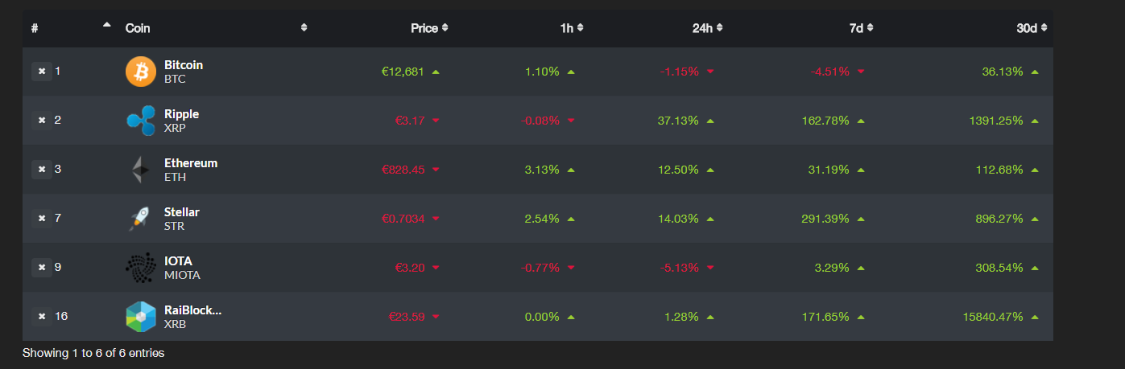
Task: Remove Ethereum row using the x button
Action: click(42, 170)
